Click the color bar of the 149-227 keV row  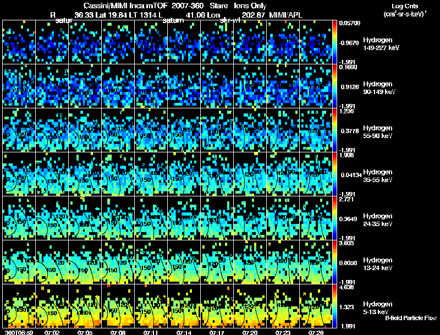click(334, 42)
